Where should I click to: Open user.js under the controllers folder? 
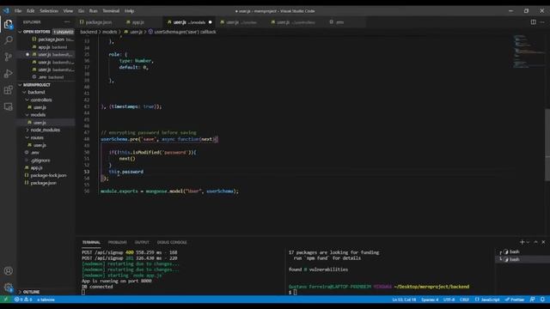click(40, 107)
